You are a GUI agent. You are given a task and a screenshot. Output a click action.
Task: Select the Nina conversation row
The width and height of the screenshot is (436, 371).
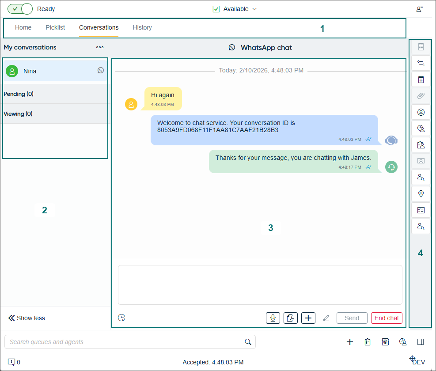click(55, 71)
